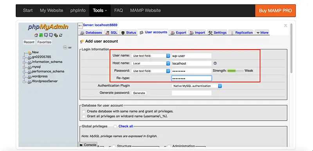Open the User name type dropdown

tap(151, 56)
